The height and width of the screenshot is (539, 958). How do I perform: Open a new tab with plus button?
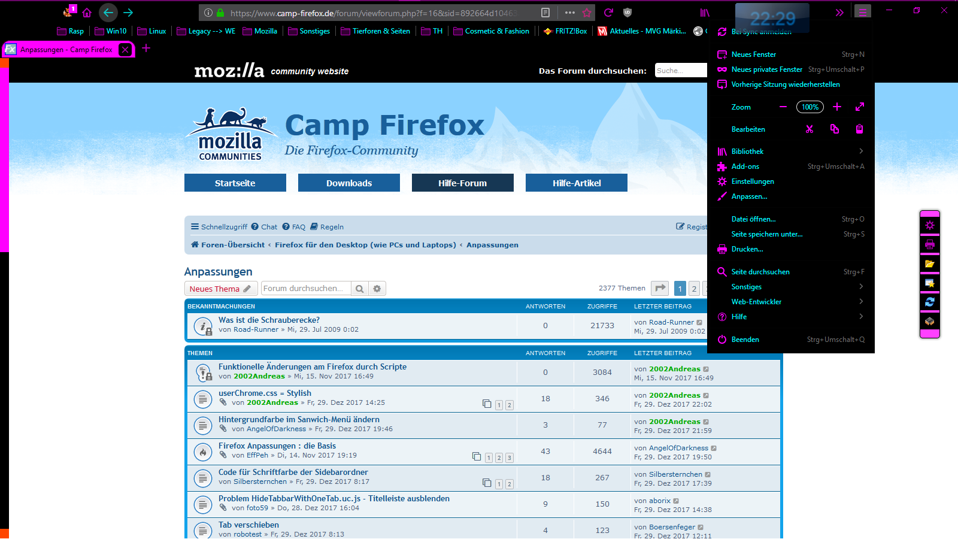tap(146, 49)
